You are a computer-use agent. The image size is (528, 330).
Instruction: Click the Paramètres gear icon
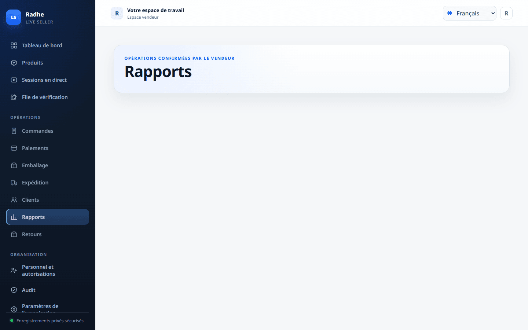pyautogui.click(x=14, y=309)
